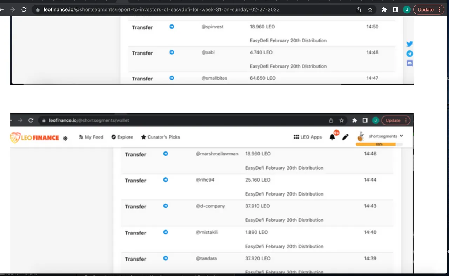
Task: Click the transfer arrow icon in the @marshmellowman row
Action: 166,154
